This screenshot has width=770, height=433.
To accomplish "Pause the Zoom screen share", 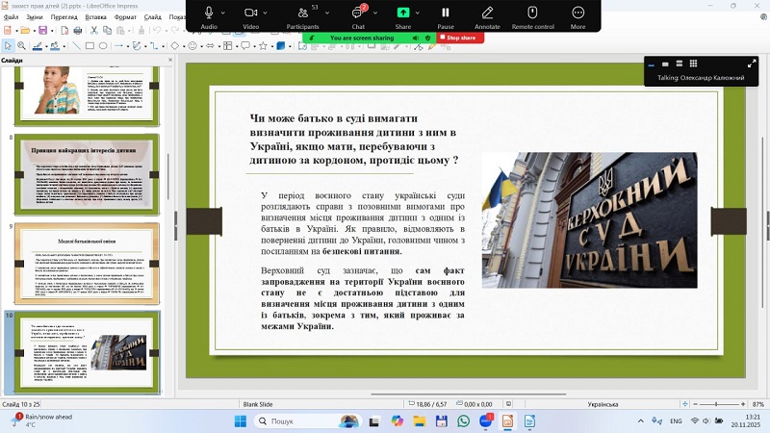I will pyautogui.click(x=446, y=13).
